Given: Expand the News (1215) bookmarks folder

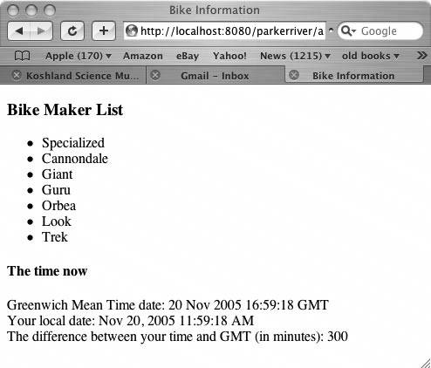Looking at the screenshot, I should click(295, 56).
